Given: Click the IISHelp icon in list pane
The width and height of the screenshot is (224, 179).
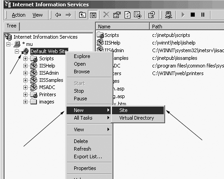Looking at the screenshot, I should point(100,42).
